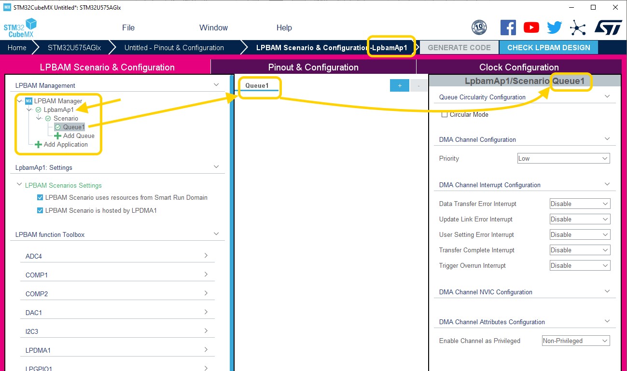Remove a queue tab with the minus button
Screen dimensions: 627x371
[x=418, y=85]
